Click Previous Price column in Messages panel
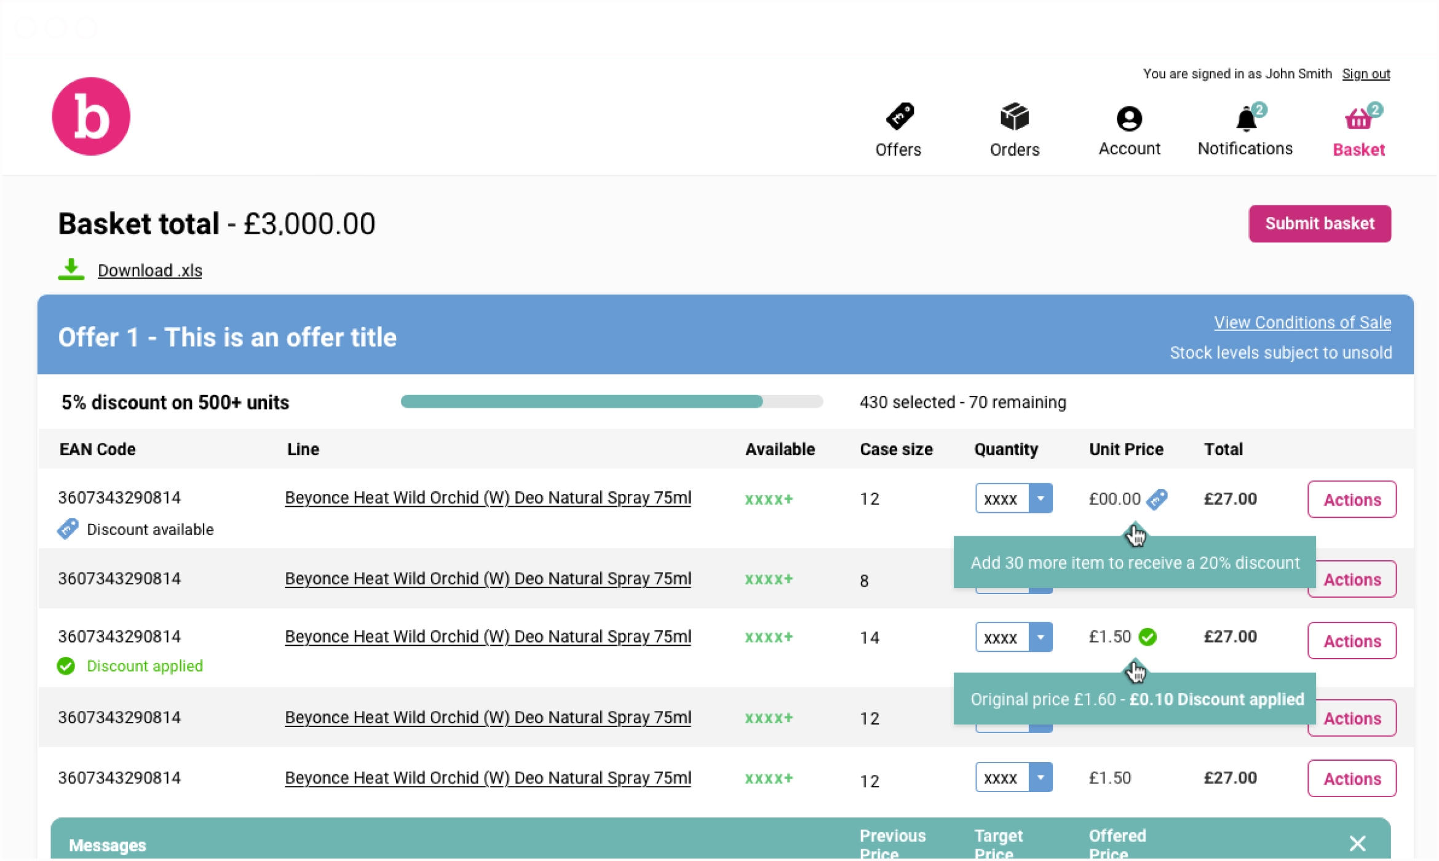The width and height of the screenshot is (1439, 861). [x=892, y=844]
